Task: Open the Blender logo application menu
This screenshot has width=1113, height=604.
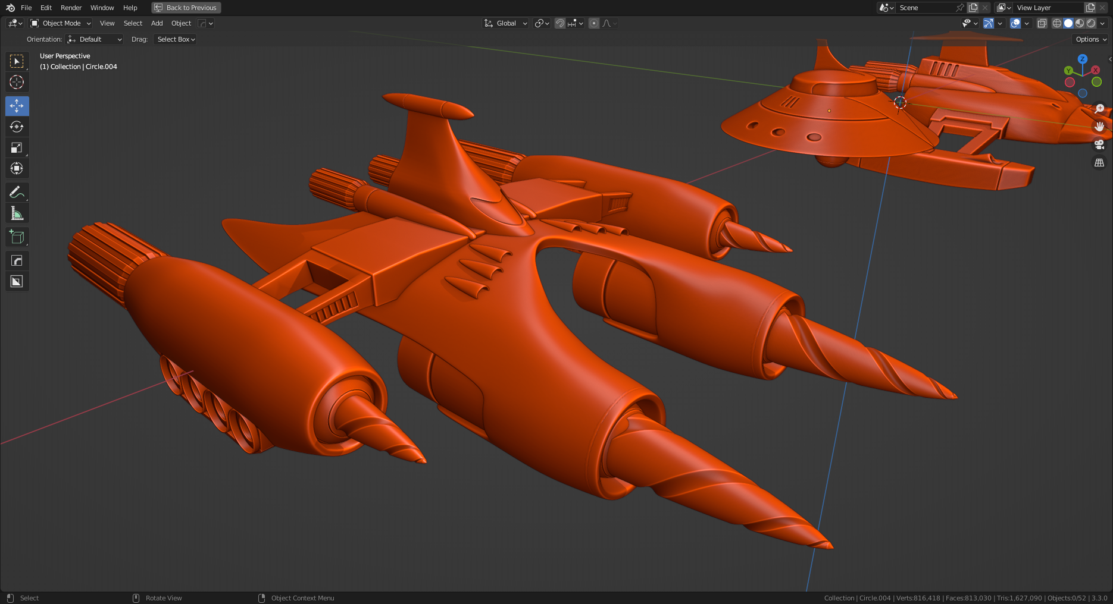Action: (10, 8)
